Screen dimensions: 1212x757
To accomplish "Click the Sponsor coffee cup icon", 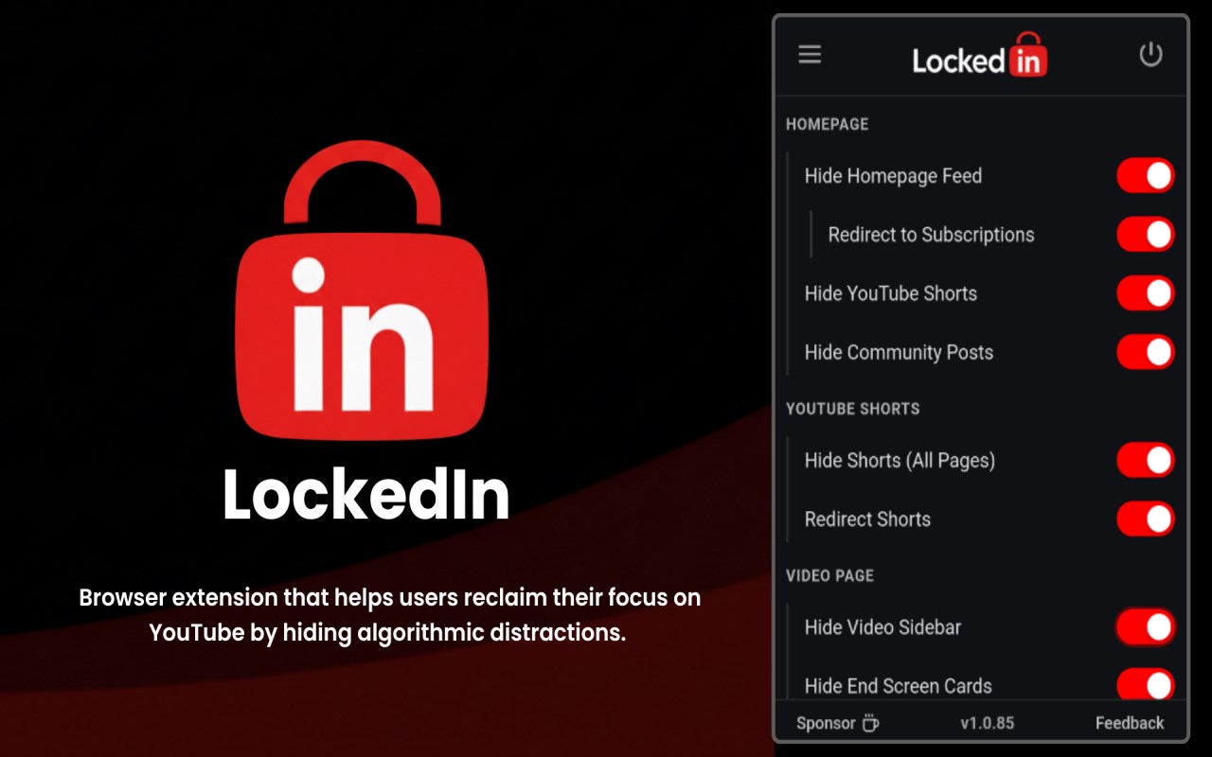I will coord(870,723).
